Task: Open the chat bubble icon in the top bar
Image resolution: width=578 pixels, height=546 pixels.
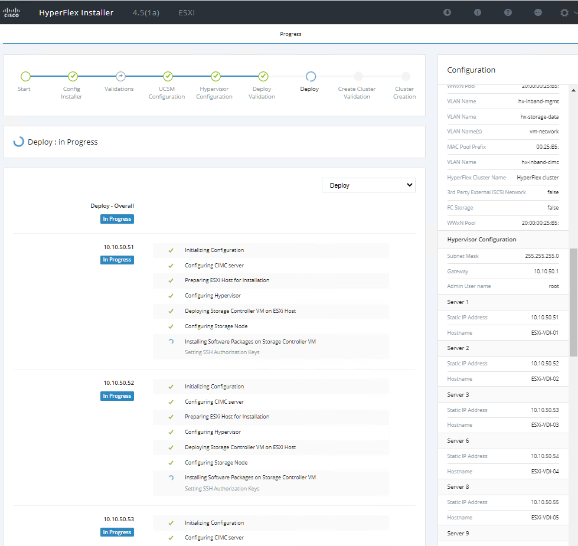Action: 538,12
